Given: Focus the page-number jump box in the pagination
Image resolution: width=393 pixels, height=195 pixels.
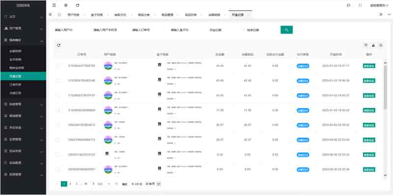Looking at the screenshot, I should [109, 184].
